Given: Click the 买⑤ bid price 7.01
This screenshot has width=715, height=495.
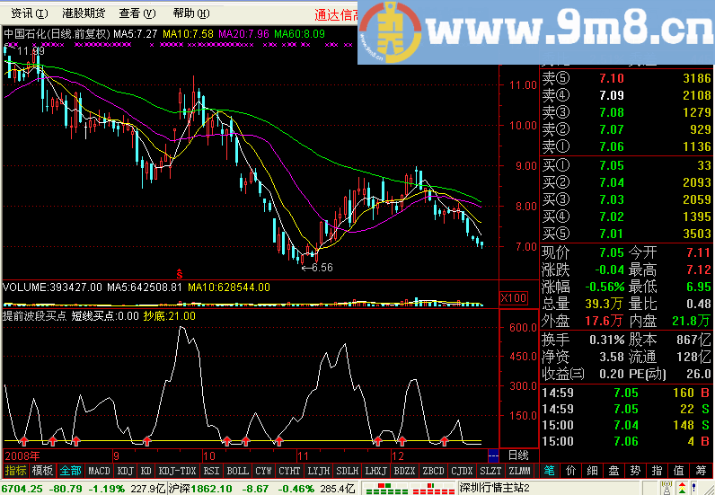Looking at the screenshot, I should point(612,234).
